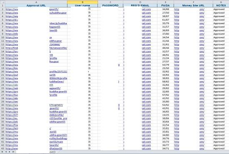This screenshot has height=154, width=229.
Task: Select column E header
Action: [165, 2]
